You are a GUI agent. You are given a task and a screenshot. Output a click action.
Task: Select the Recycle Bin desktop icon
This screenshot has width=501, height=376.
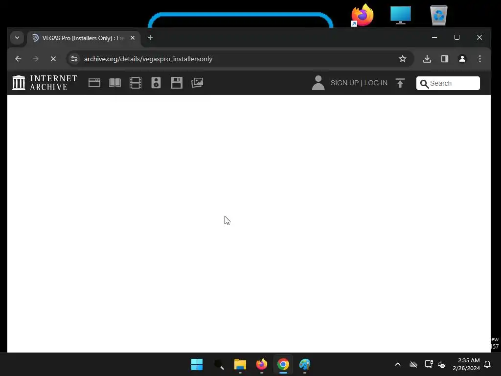pos(439,15)
